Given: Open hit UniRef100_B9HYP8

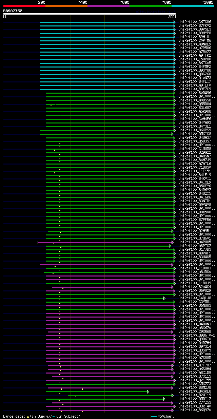Looking at the screenshot, I should tap(195, 33).
